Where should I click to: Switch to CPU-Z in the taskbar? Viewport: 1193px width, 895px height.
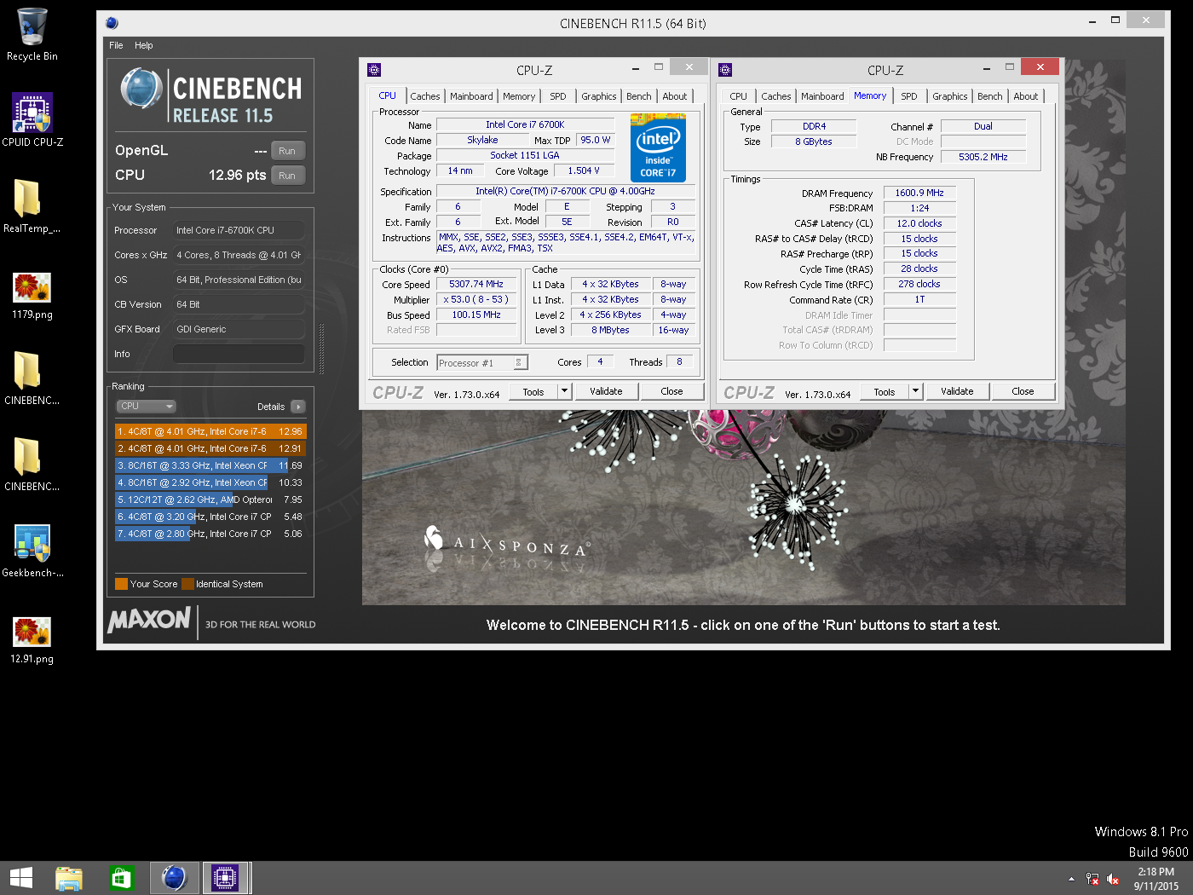[x=225, y=878]
